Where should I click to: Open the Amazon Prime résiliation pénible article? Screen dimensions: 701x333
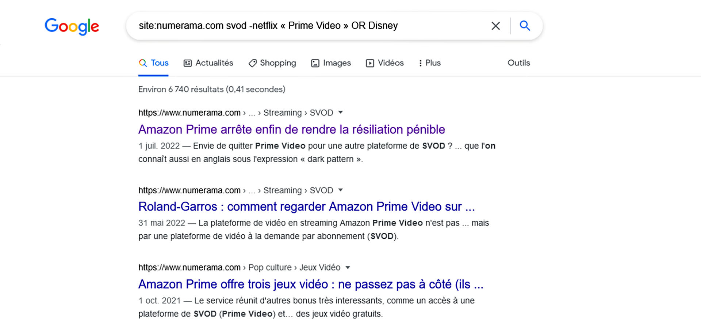291,129
